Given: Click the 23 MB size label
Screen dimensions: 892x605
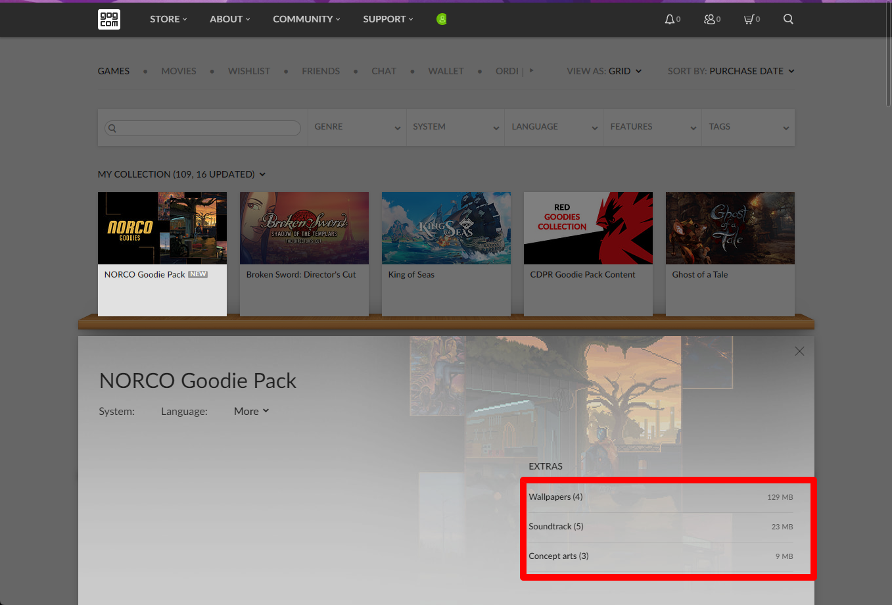Looking at the screenshot, I should point(782,527).
